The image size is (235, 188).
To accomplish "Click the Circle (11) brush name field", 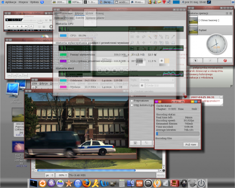I will click(160, 86).
